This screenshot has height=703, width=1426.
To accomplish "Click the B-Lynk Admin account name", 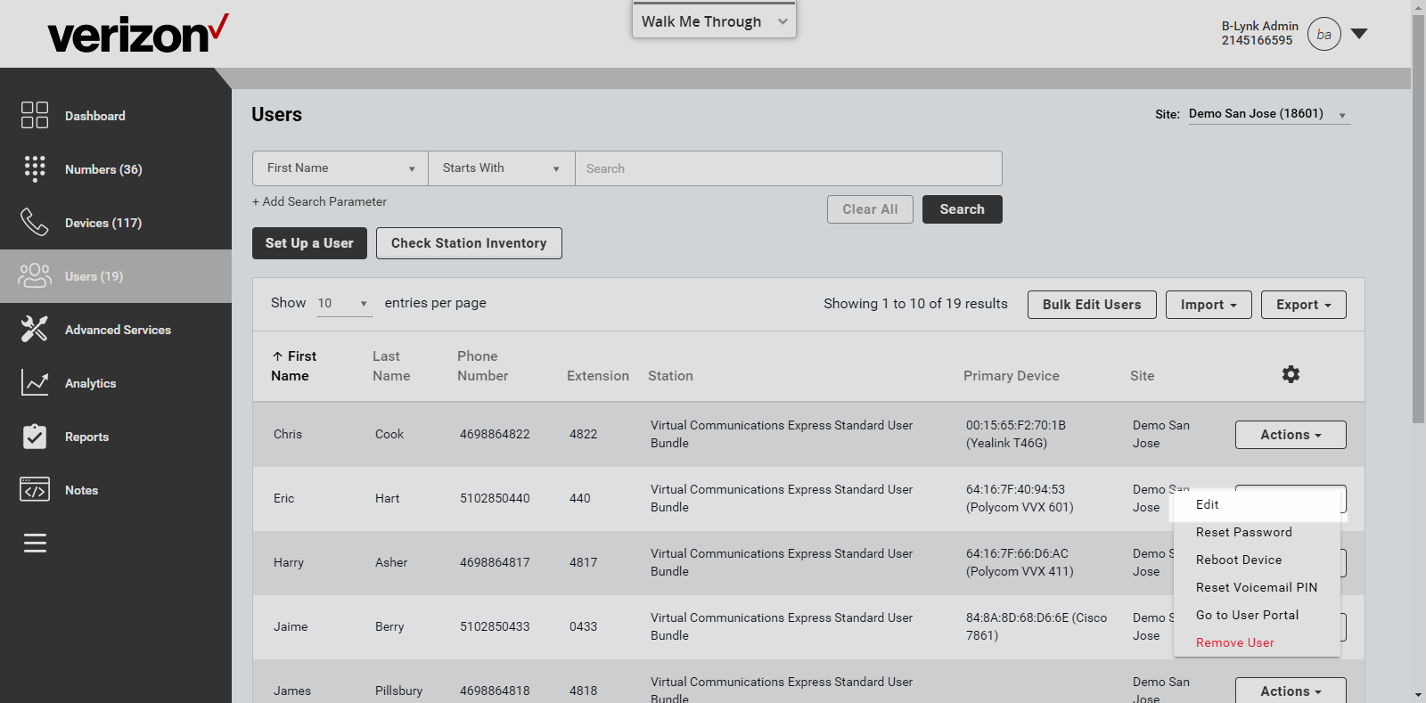I will point(1259,27).
